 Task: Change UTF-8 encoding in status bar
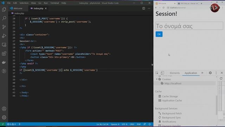click(x=124, y=124)
